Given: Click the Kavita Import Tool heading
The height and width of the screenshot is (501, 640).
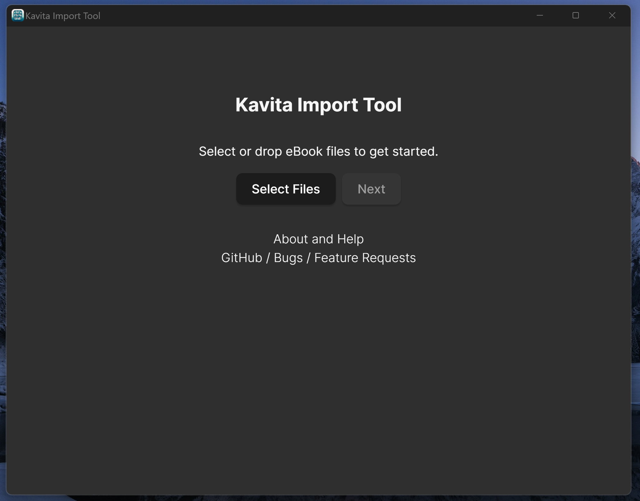Looking at the screenshot, I should click(318, 105).
